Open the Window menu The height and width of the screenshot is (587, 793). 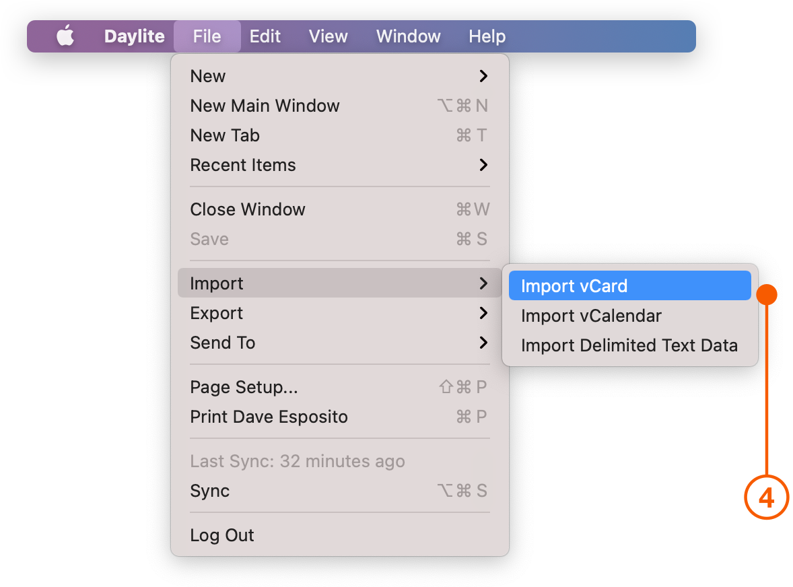pyautogui.click(x=408, y=36)
